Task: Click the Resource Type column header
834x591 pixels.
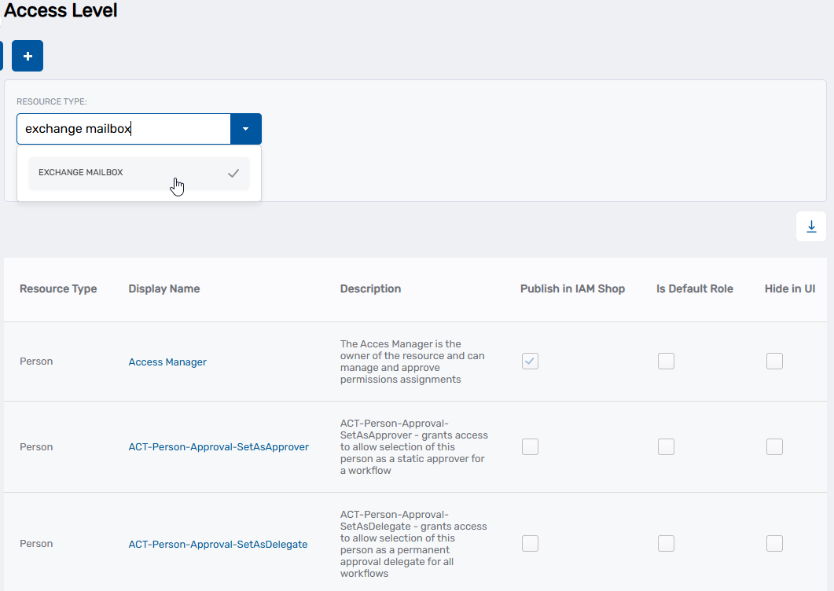Action: click(58, 288)
